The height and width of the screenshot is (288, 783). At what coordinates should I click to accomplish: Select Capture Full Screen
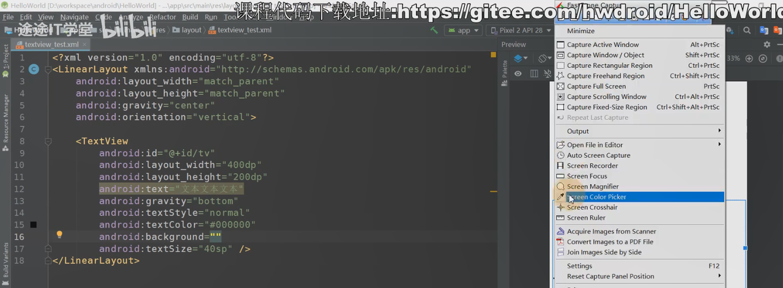pos(639,86)
